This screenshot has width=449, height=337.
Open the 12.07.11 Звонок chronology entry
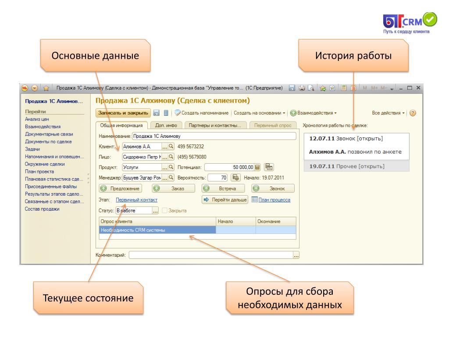point(356,146)
